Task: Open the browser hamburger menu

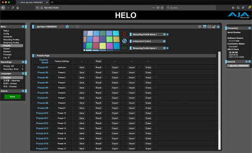Action: point(249,8)
